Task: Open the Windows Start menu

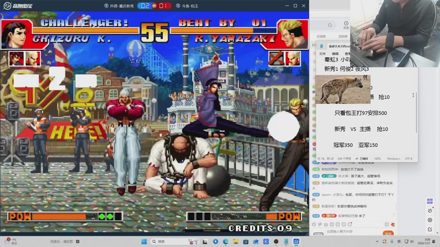Action: click(144, 242)
